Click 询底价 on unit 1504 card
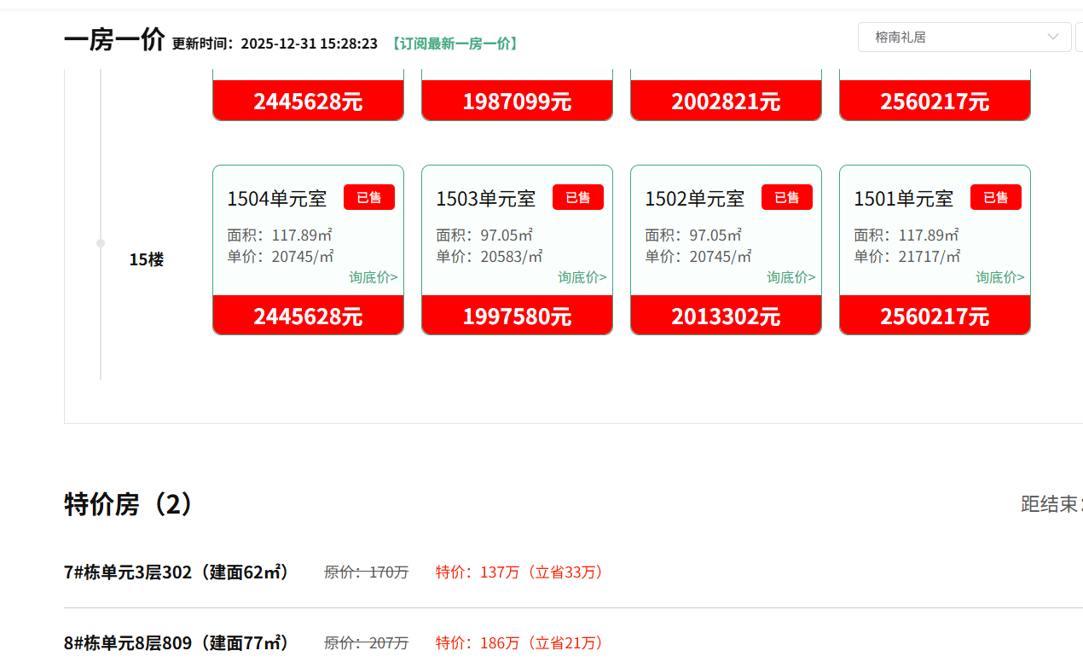Image resolution: width=1083 pixels, height=668 pixels. point(373,277)
